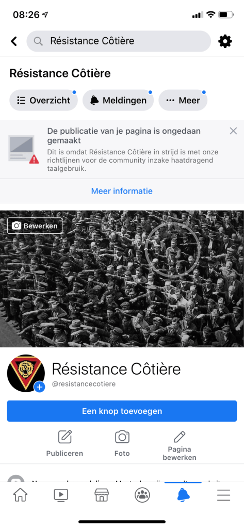The height and width of the screenshot is (528, 244).
Task: Tap the Publiceren compose icon
Action: (64, 437)
